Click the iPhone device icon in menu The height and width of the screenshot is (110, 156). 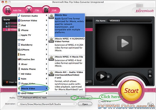click(19, 30)
